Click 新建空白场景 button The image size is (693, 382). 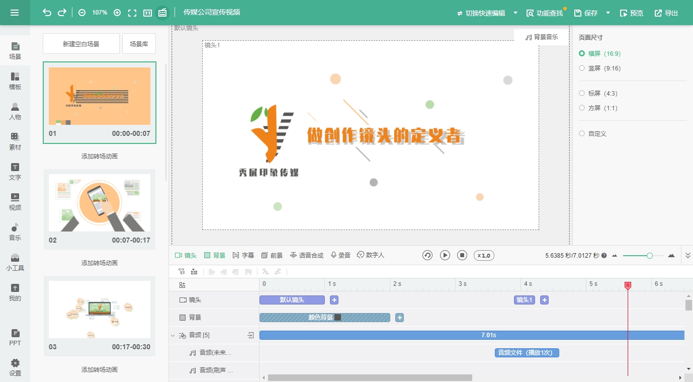(x=81, y=44)
